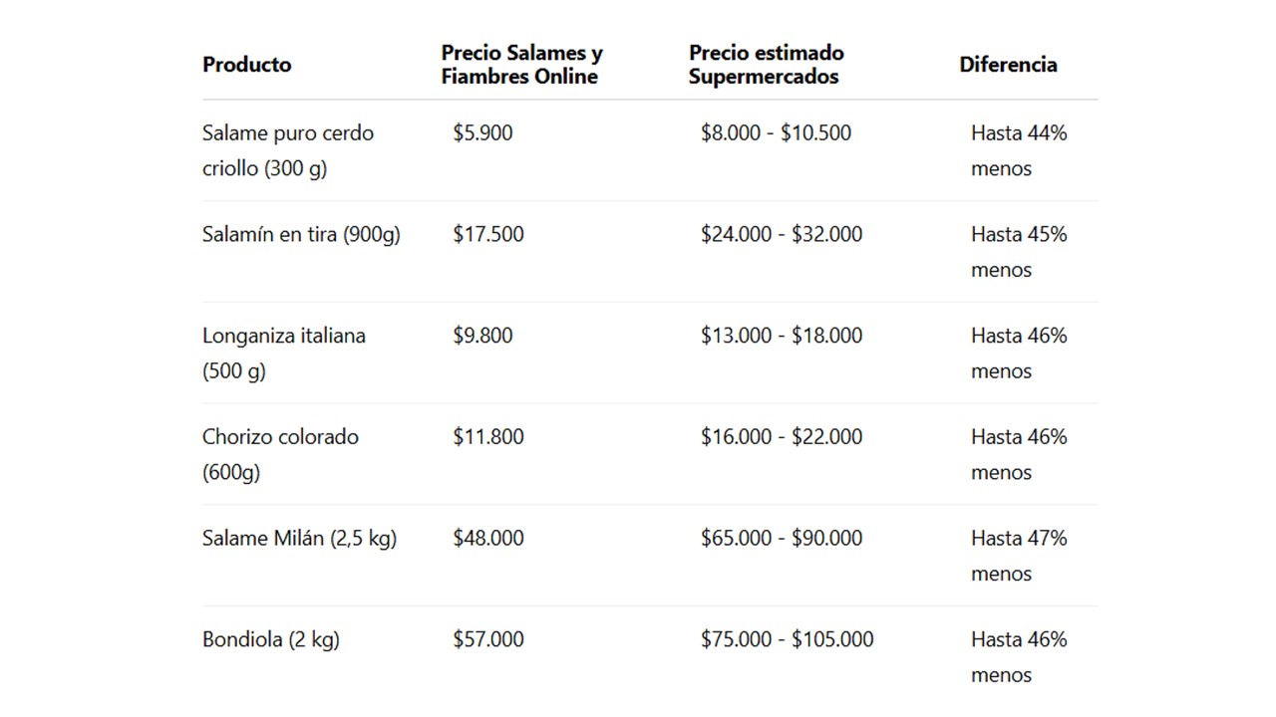Viewport: 1276px width, 717px height.
Task: Select the $57.000 price cell
Action: (488, 639)
